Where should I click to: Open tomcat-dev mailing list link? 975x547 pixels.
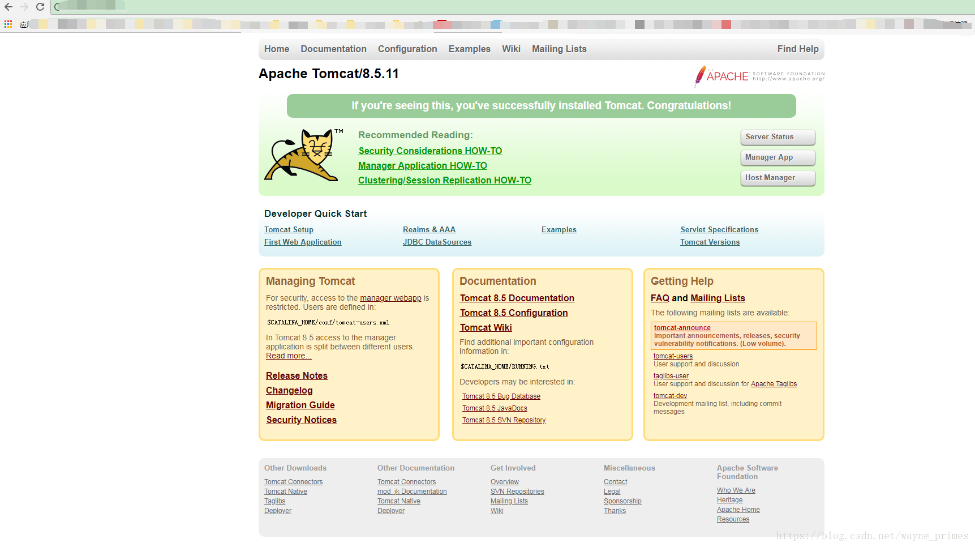670,396
